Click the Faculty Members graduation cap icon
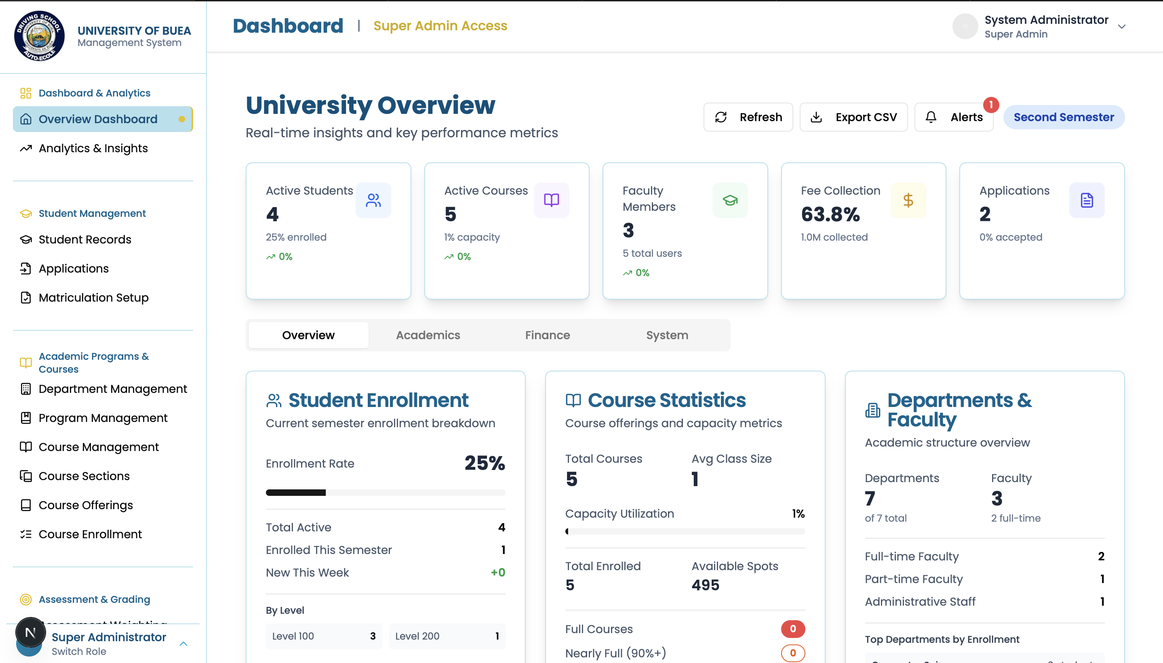The image size is (1163, 663). point(730,200)
